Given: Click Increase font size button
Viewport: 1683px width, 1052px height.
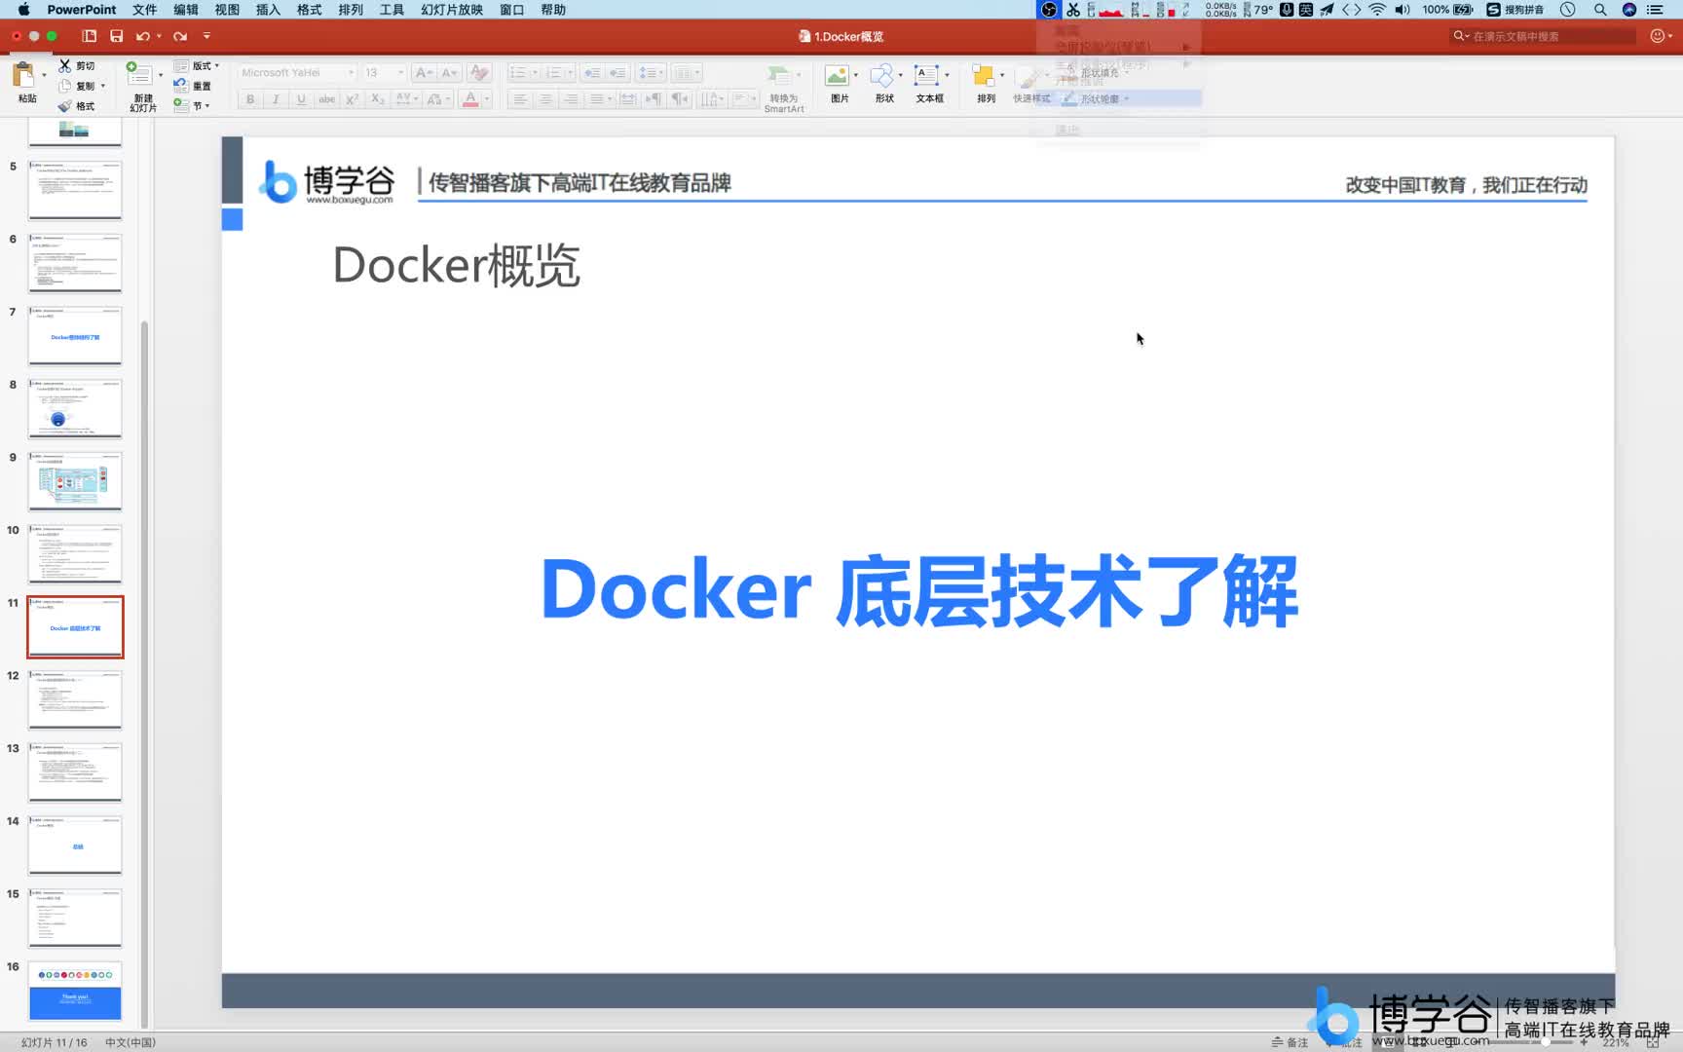Looking at the screenshot, I should coord(424,73).
